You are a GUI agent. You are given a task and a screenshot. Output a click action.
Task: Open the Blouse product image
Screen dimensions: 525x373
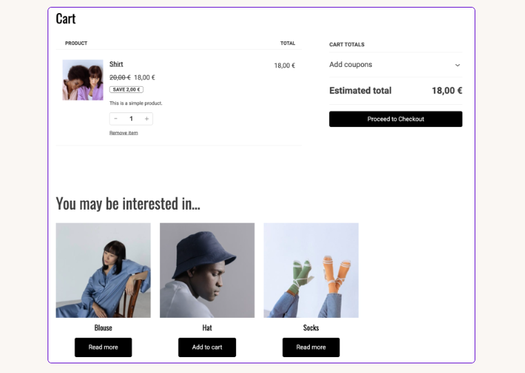click(103, 270)
